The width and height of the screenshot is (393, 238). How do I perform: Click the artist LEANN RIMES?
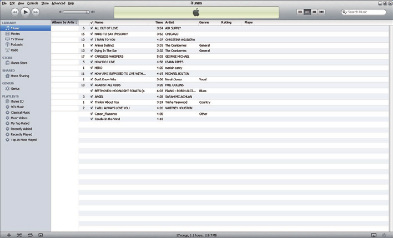coord(174,62)
